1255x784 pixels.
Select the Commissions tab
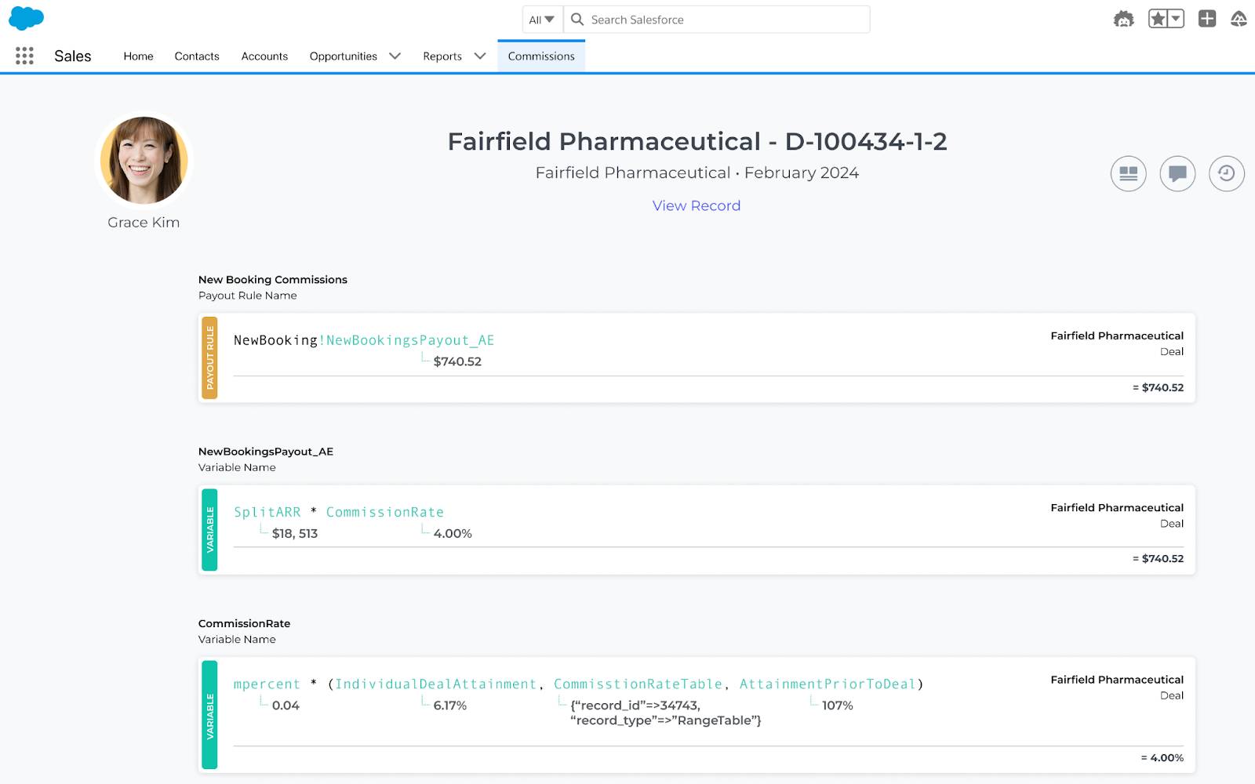(x=541, y=56)
